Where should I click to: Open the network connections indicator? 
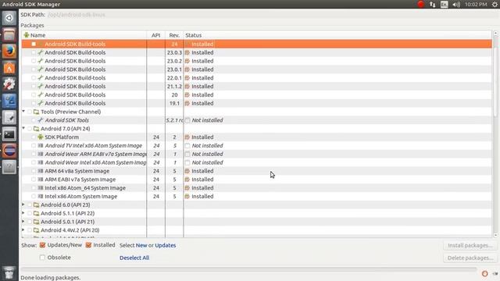(432, 5)
